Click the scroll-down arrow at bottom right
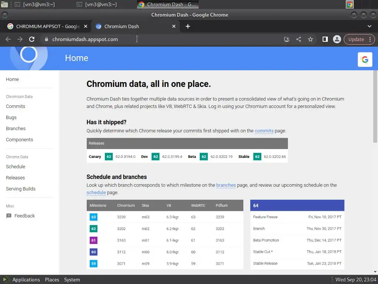The width and height of the screenshot is (378, 284). (x=375, y=272)
